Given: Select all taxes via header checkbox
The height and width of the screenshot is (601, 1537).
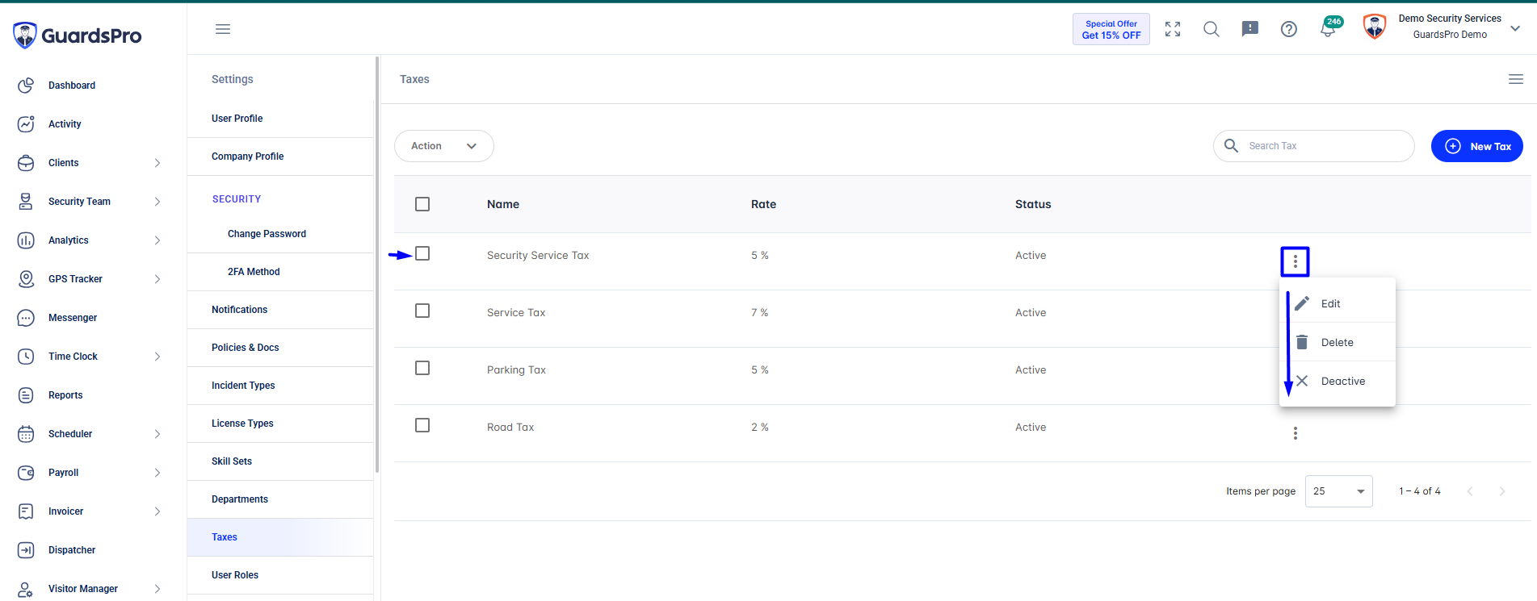Looking at the screenshot, I should [x=422, y=204].
